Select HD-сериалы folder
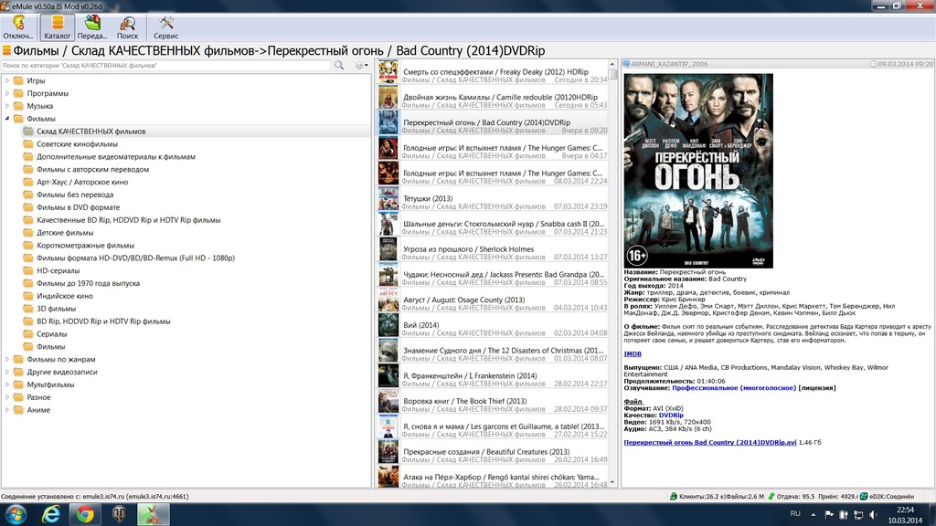The image size is (936, 526). click(58, 270)
